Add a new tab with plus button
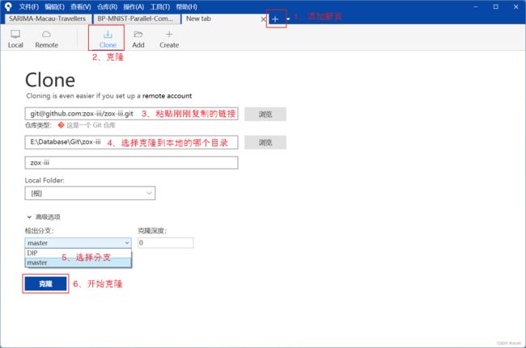The height and width of the screenshot is (348, 526). point(275,19)
